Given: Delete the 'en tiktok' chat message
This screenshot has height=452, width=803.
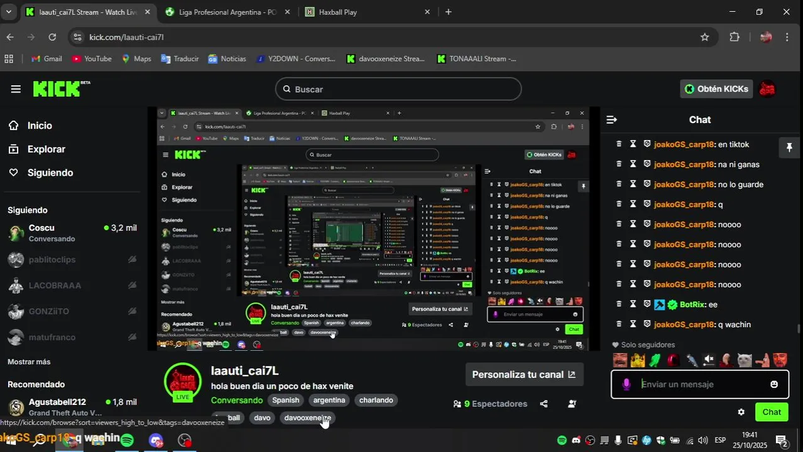Looking at the screenshot, I should tap(619, 144).
